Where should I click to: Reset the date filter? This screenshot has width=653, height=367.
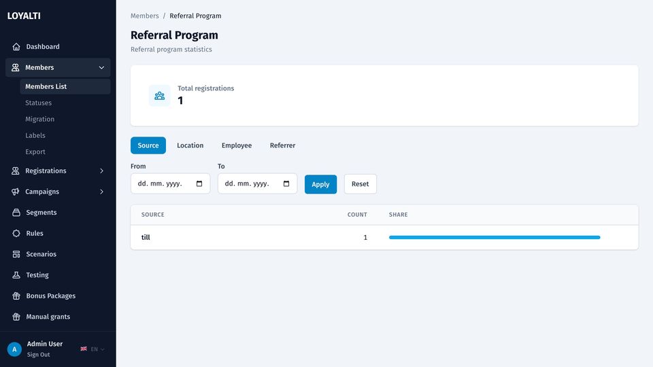click(361, 184)
